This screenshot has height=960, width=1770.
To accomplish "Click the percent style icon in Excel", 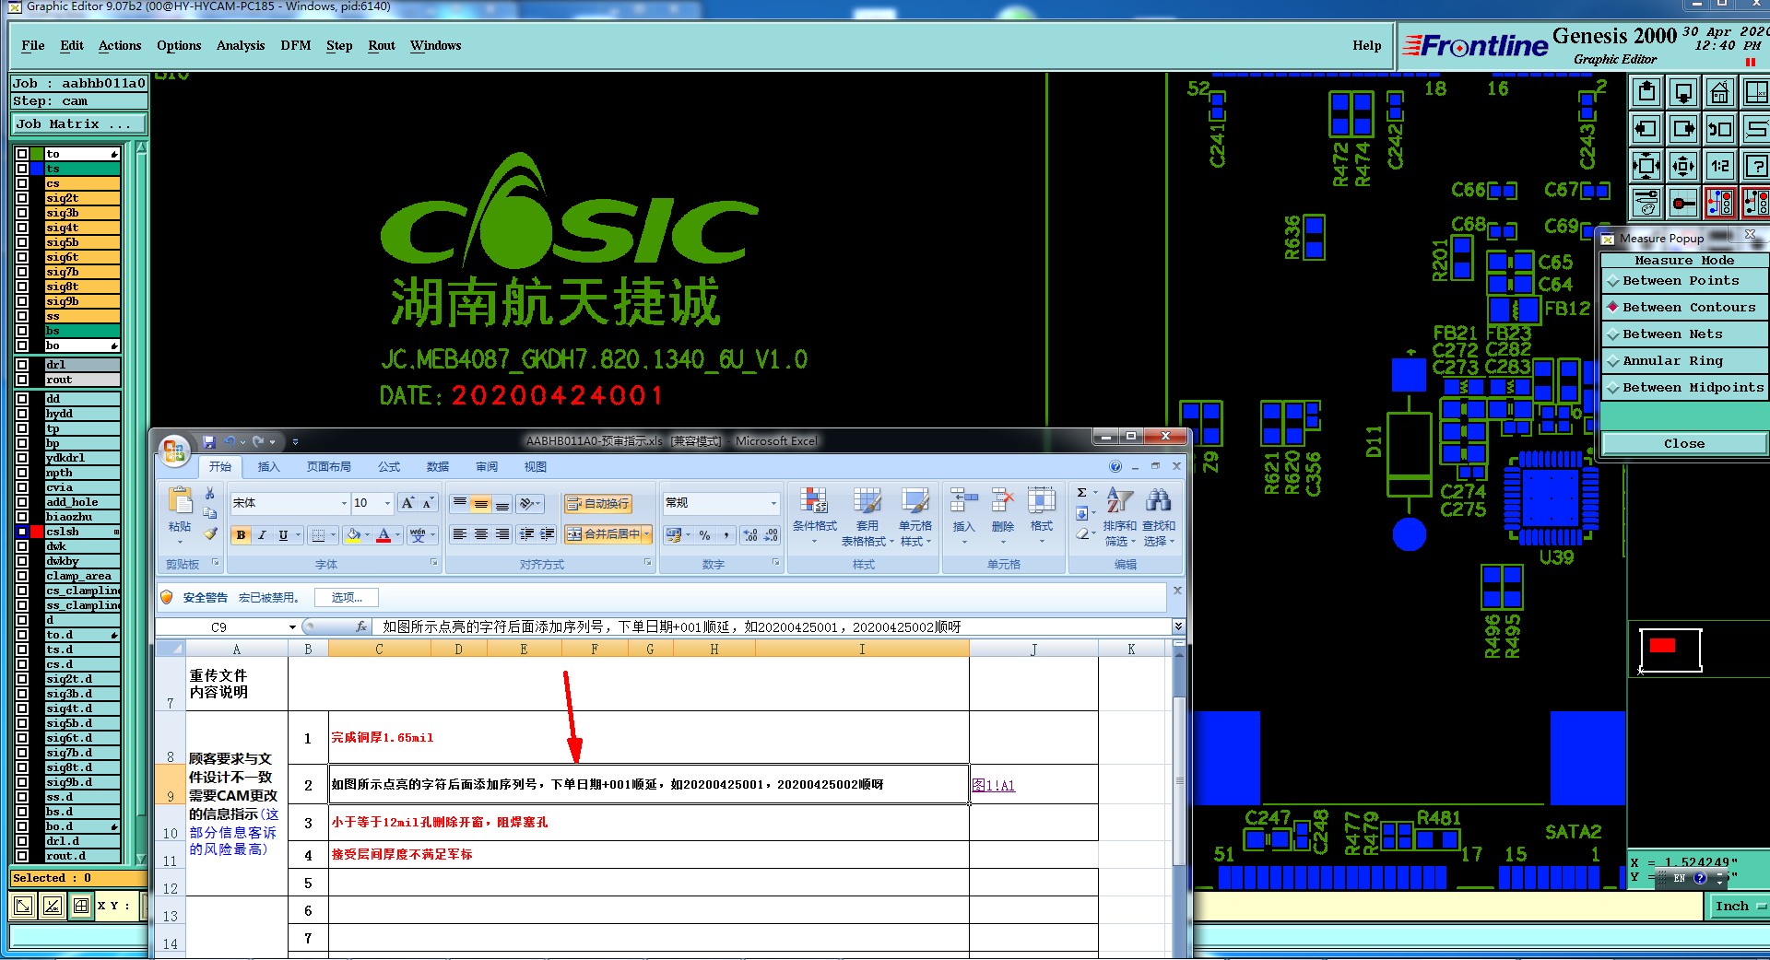I will pyautogui.click(x=704, y=535).
